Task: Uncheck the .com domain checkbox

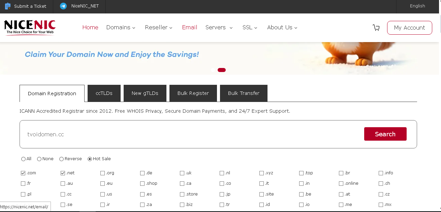Action: [x=23, y=173]
